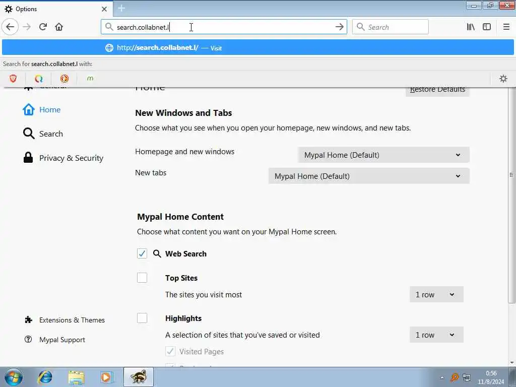Open File Explorer from the taskbar

coord(77,377)
